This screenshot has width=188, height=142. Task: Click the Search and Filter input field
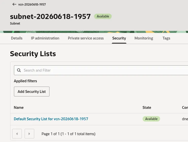point(101,70)
